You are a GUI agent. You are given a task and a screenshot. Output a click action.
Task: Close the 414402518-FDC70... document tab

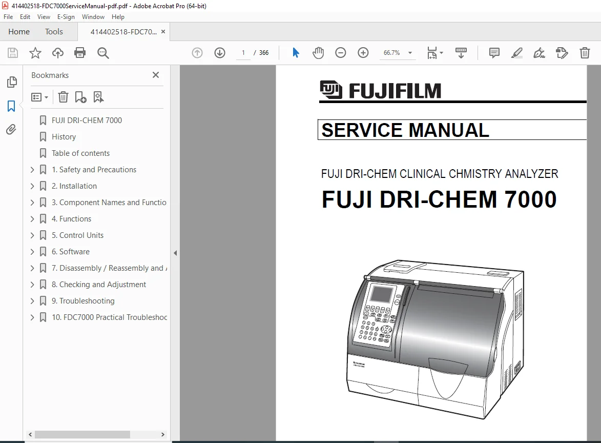[x=163, y=31]
